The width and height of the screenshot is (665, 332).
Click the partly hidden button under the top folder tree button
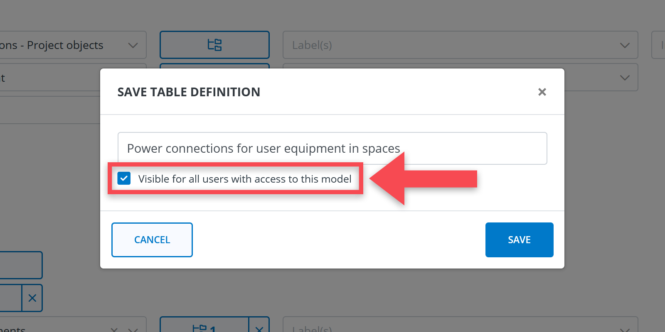[214, 66]
